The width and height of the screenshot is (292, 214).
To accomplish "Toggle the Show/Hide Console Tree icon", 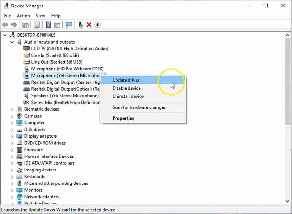I will point(25,25).
